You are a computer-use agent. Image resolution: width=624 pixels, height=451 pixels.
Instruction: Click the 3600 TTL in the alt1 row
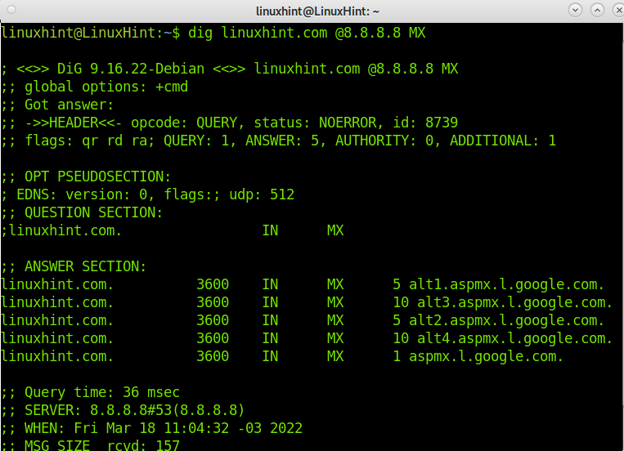point(213,284)
